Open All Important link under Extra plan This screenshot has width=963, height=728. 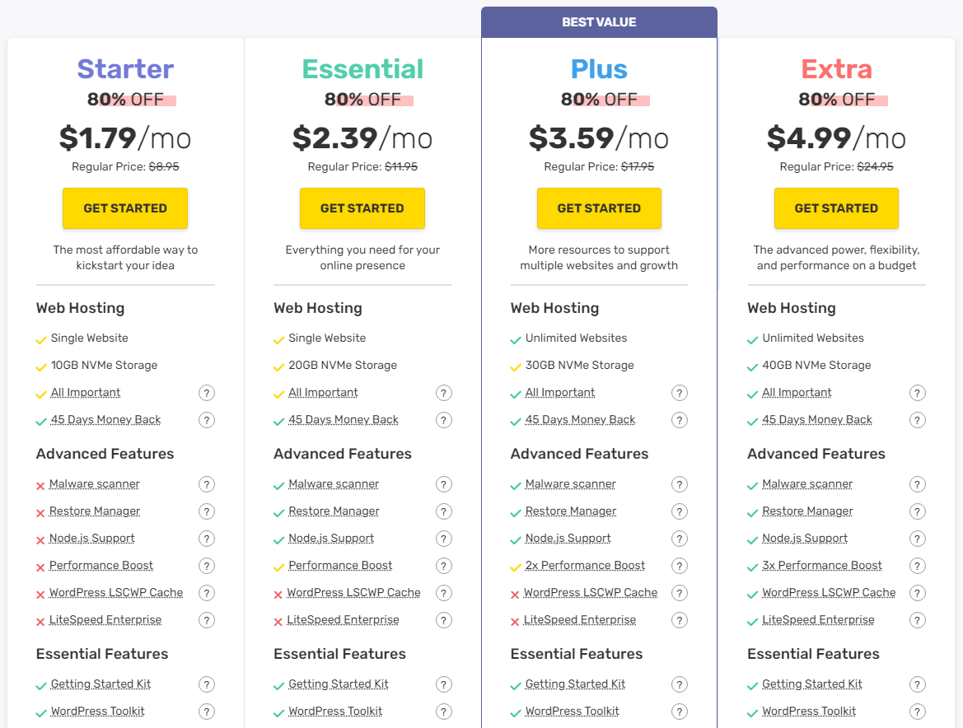[797, 392]
